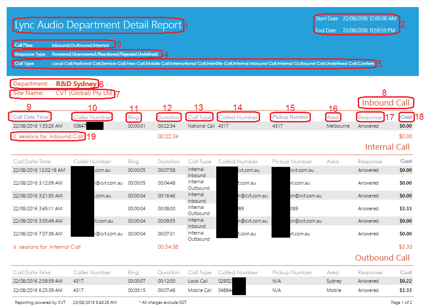Image resolution: width=425 pixels, height=307 pixels.
Task: Select the 22/08/2016 3:21:50 AM internal row
Action: (212, 196)
